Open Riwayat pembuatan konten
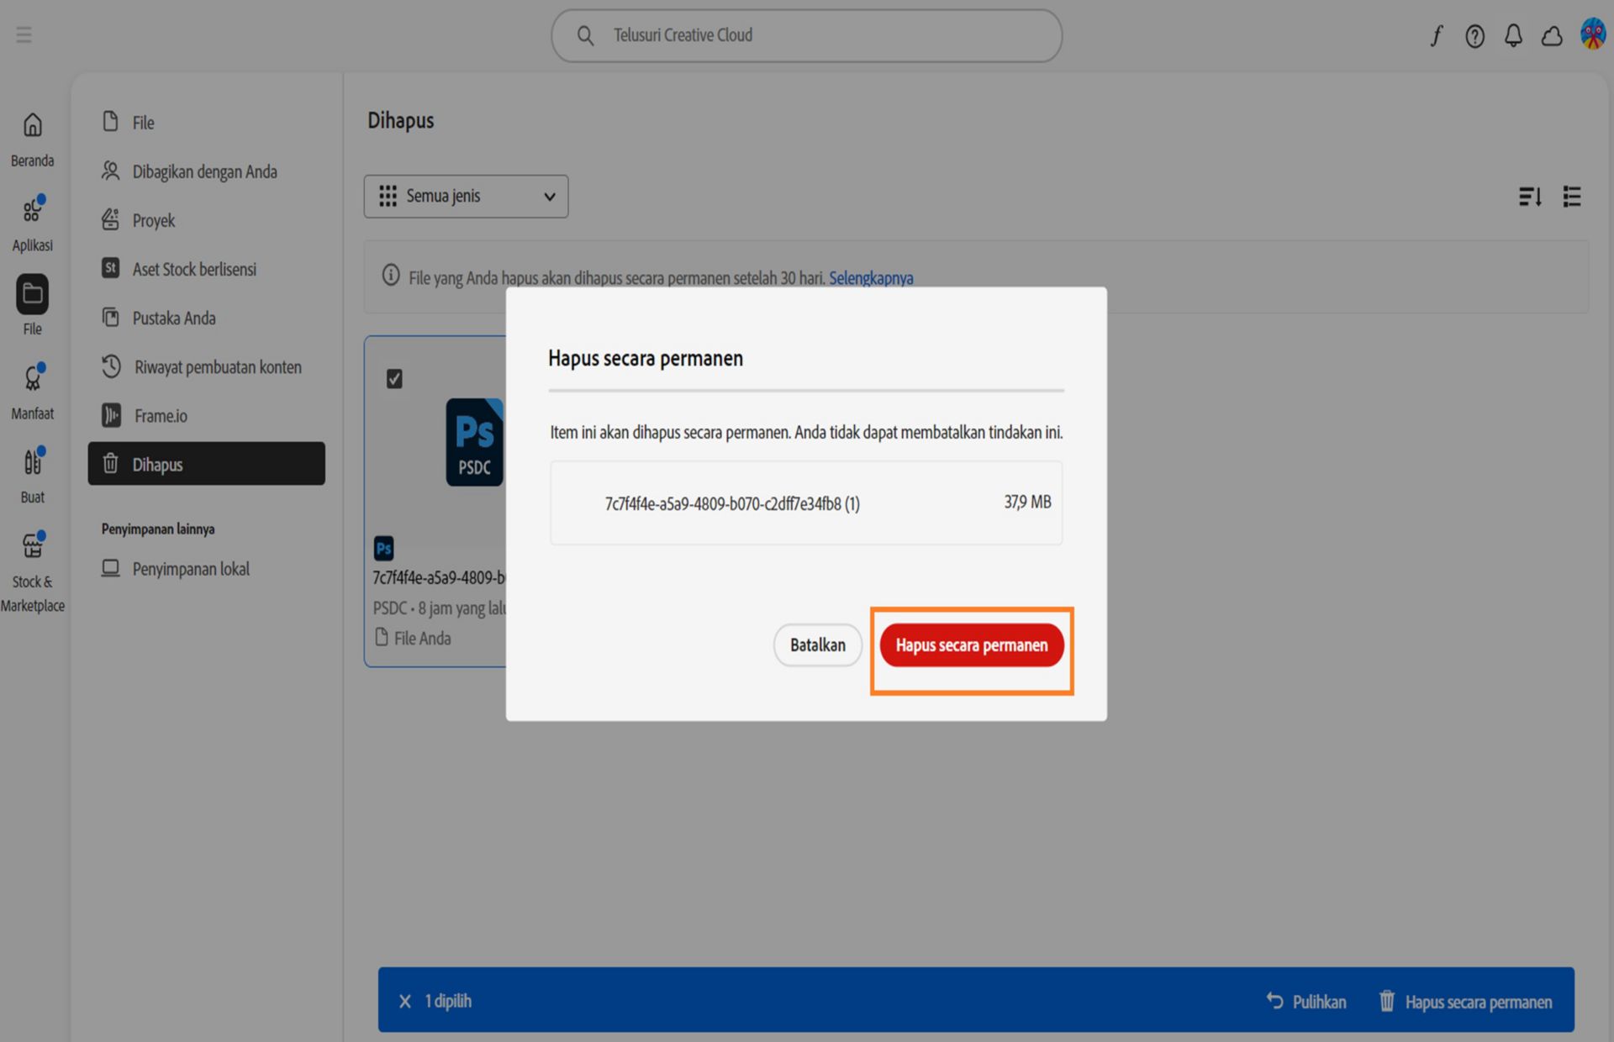Screen dimensions: 1614x1042 point(206,366)
